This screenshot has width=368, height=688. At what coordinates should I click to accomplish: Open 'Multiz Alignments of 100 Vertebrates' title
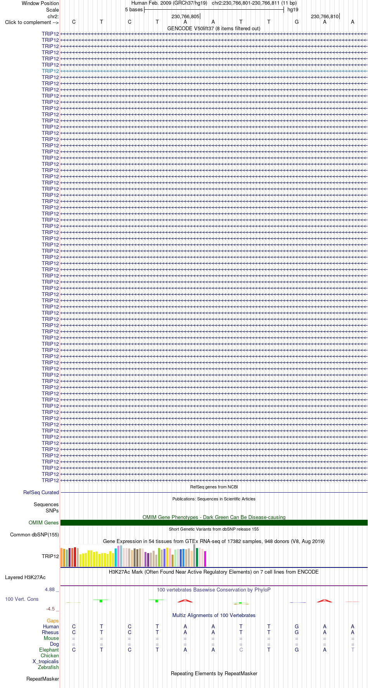[214, 615]
